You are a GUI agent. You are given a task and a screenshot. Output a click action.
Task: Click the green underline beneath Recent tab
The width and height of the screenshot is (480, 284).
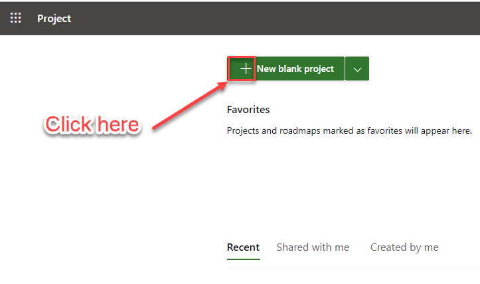243,259
